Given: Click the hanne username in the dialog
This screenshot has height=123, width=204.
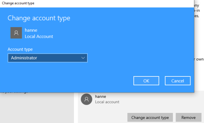Looking at the screenshot, I should click(31, 30).
